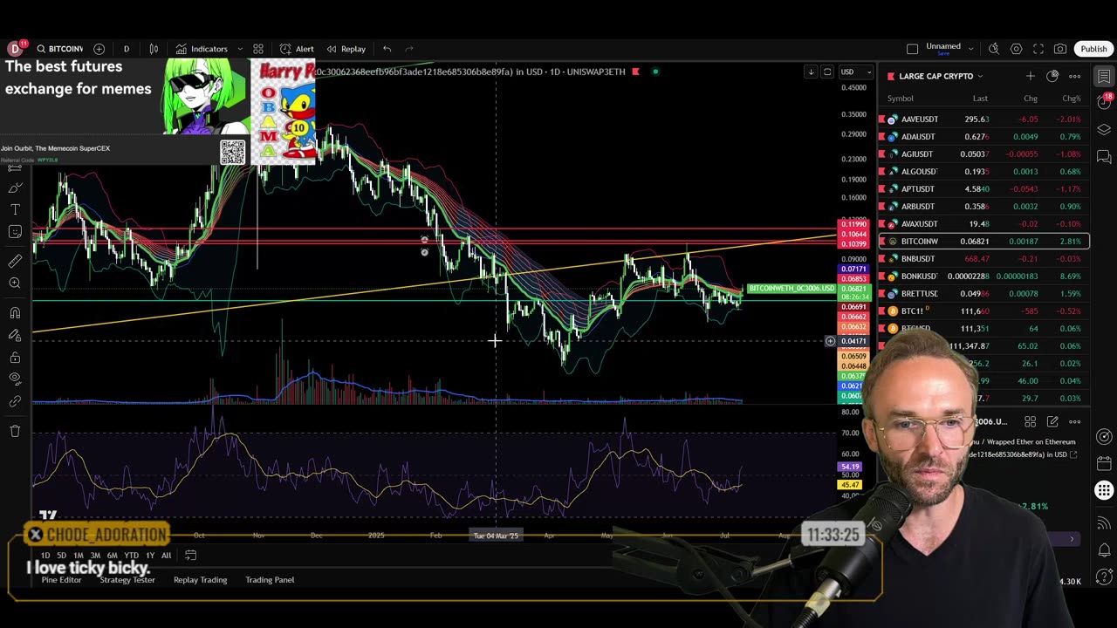Toggle lock all drawings padlock
The height and width of the screenshot is (628, 1117).
(15, 357)
